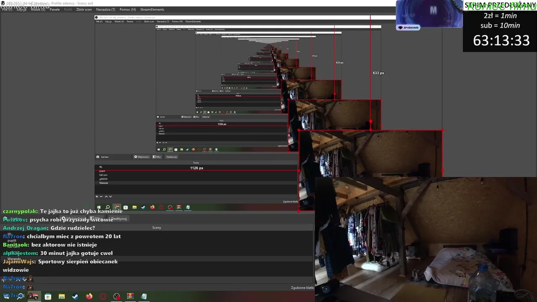Open the Panele menu in the top menu bar

(x=55, y=9)
